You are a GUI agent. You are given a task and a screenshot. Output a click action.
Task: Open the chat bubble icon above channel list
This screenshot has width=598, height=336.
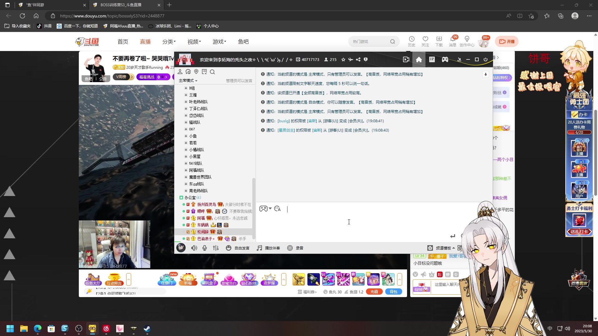click(x=188, y=72)
